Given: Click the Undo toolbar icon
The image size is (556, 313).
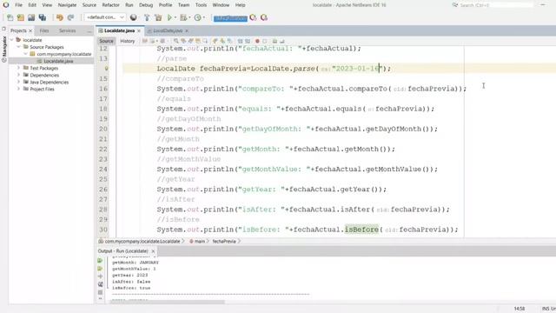Looking at the screenshot, I should 60,17.
